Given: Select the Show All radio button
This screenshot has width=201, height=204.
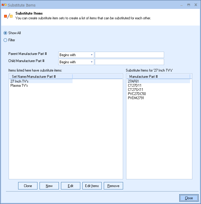Looking at the screenshot, I should [x=5, y=33].
